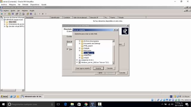191x107 pixels.
Task: Click the Administrador de Int... taskbar button
Action: click(x=33, y=97)
